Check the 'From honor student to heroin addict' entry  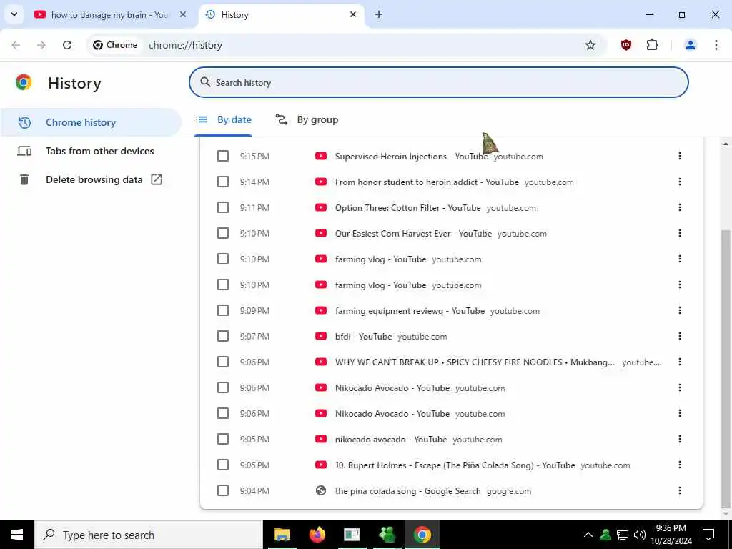pos(223,182)
